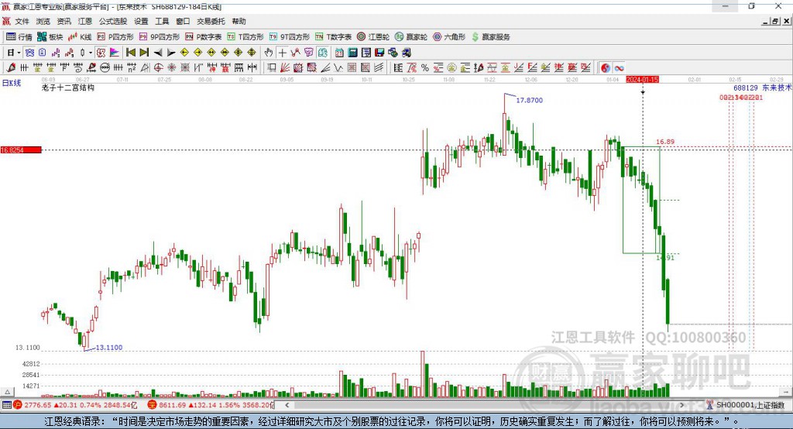Click the 深 8611.69 Shenzhen index status
Screen dimensions: 793x429
pos(211,405)
